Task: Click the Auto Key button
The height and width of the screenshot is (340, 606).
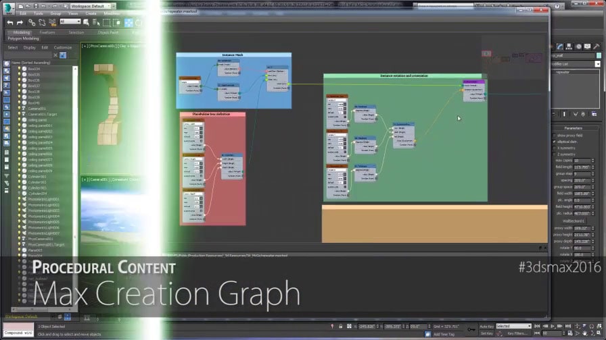Action: coord(486,327)
